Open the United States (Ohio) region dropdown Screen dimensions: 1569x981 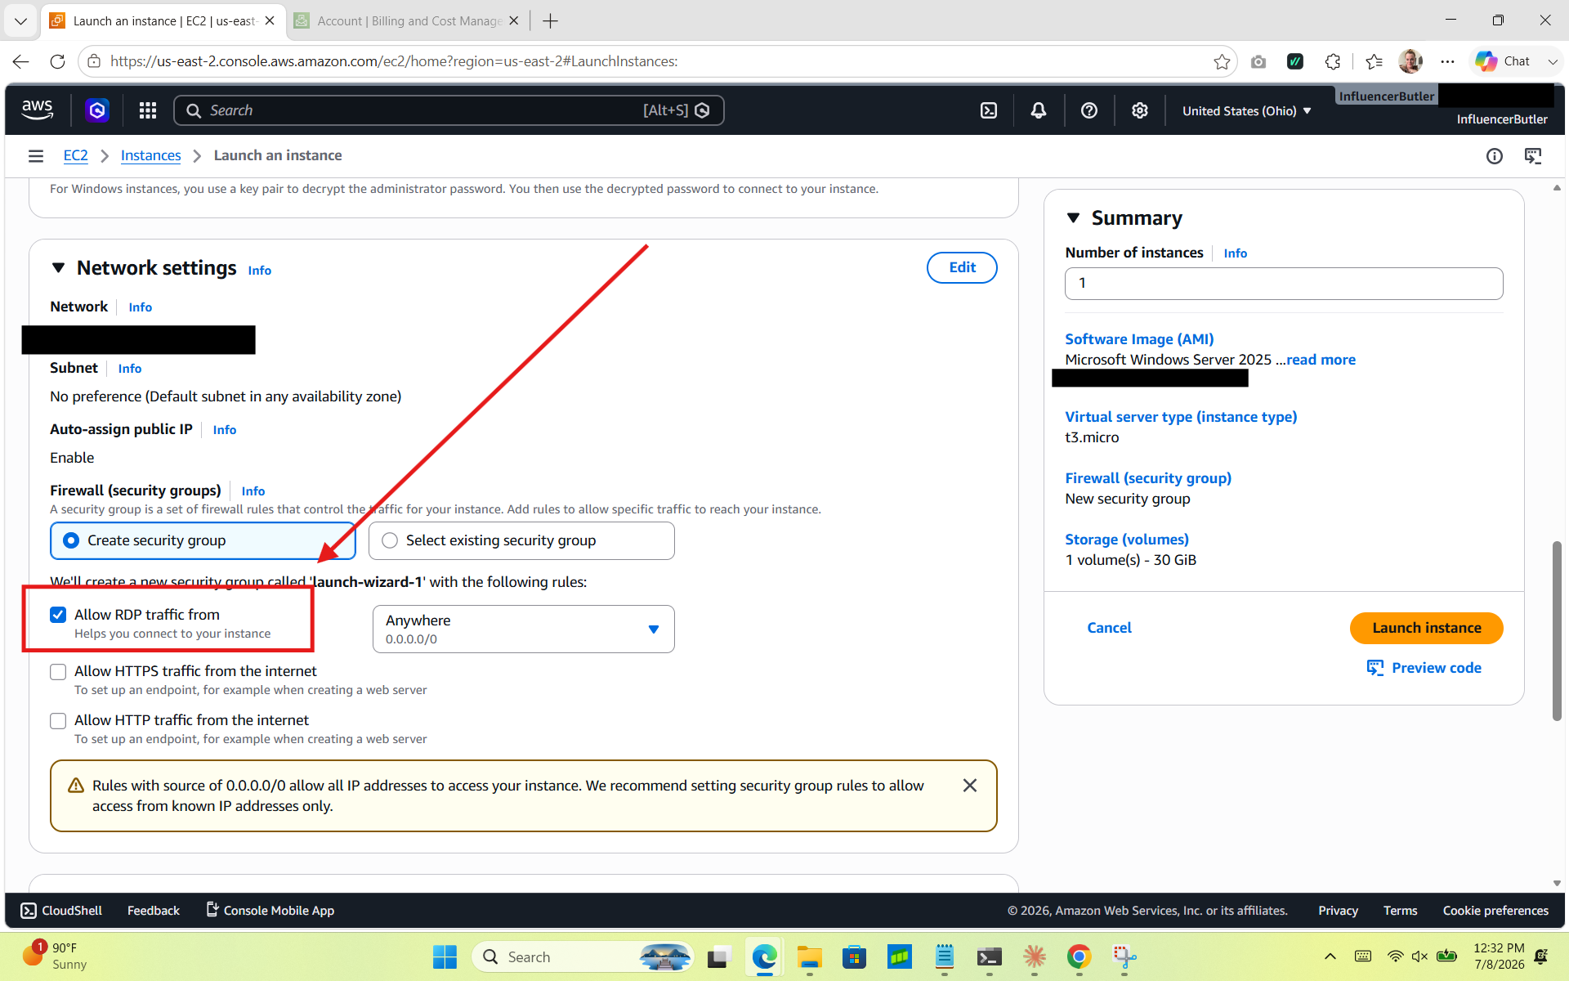1246,110
